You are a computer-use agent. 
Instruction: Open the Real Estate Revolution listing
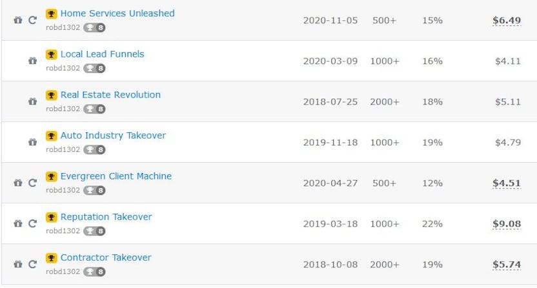tap(110, 95)
